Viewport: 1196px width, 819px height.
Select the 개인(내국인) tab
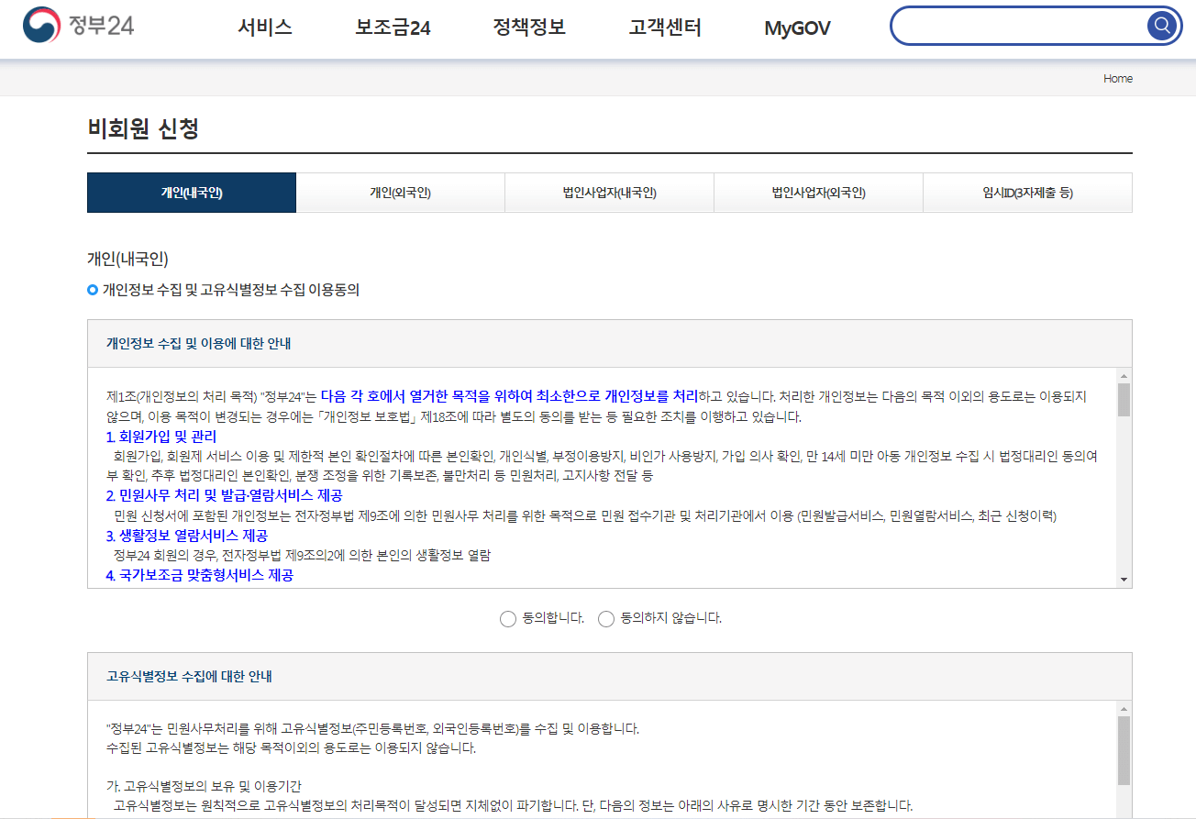[192, 193]
